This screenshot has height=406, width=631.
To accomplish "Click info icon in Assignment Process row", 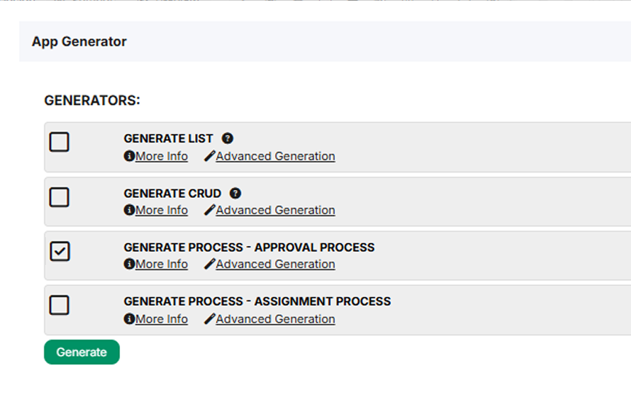I will [129, 319].
